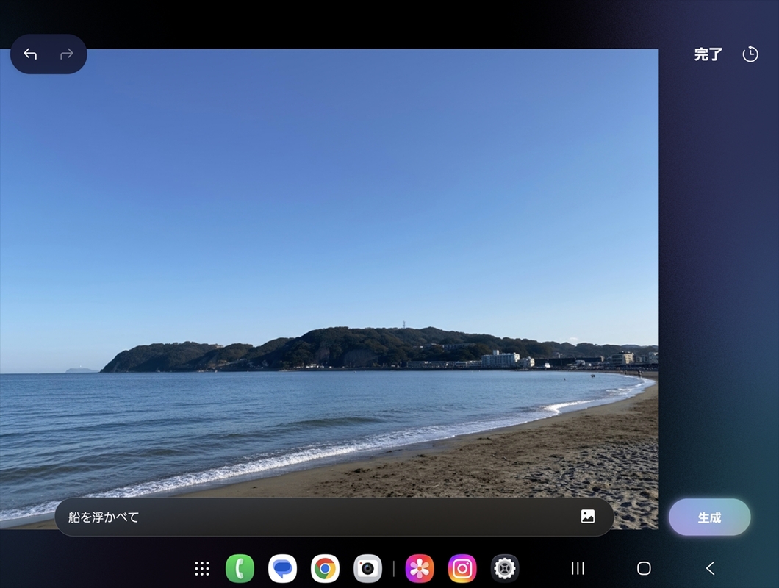Launch the Phone app from the dock

click(240, 568)
